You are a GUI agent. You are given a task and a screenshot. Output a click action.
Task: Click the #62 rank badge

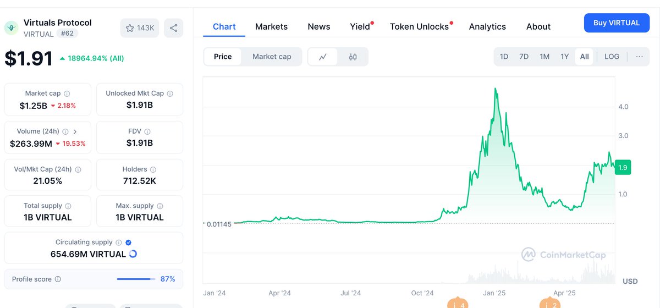tap(67, 34)
